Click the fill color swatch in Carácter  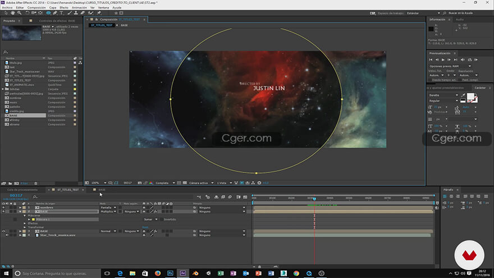(470, 97)
